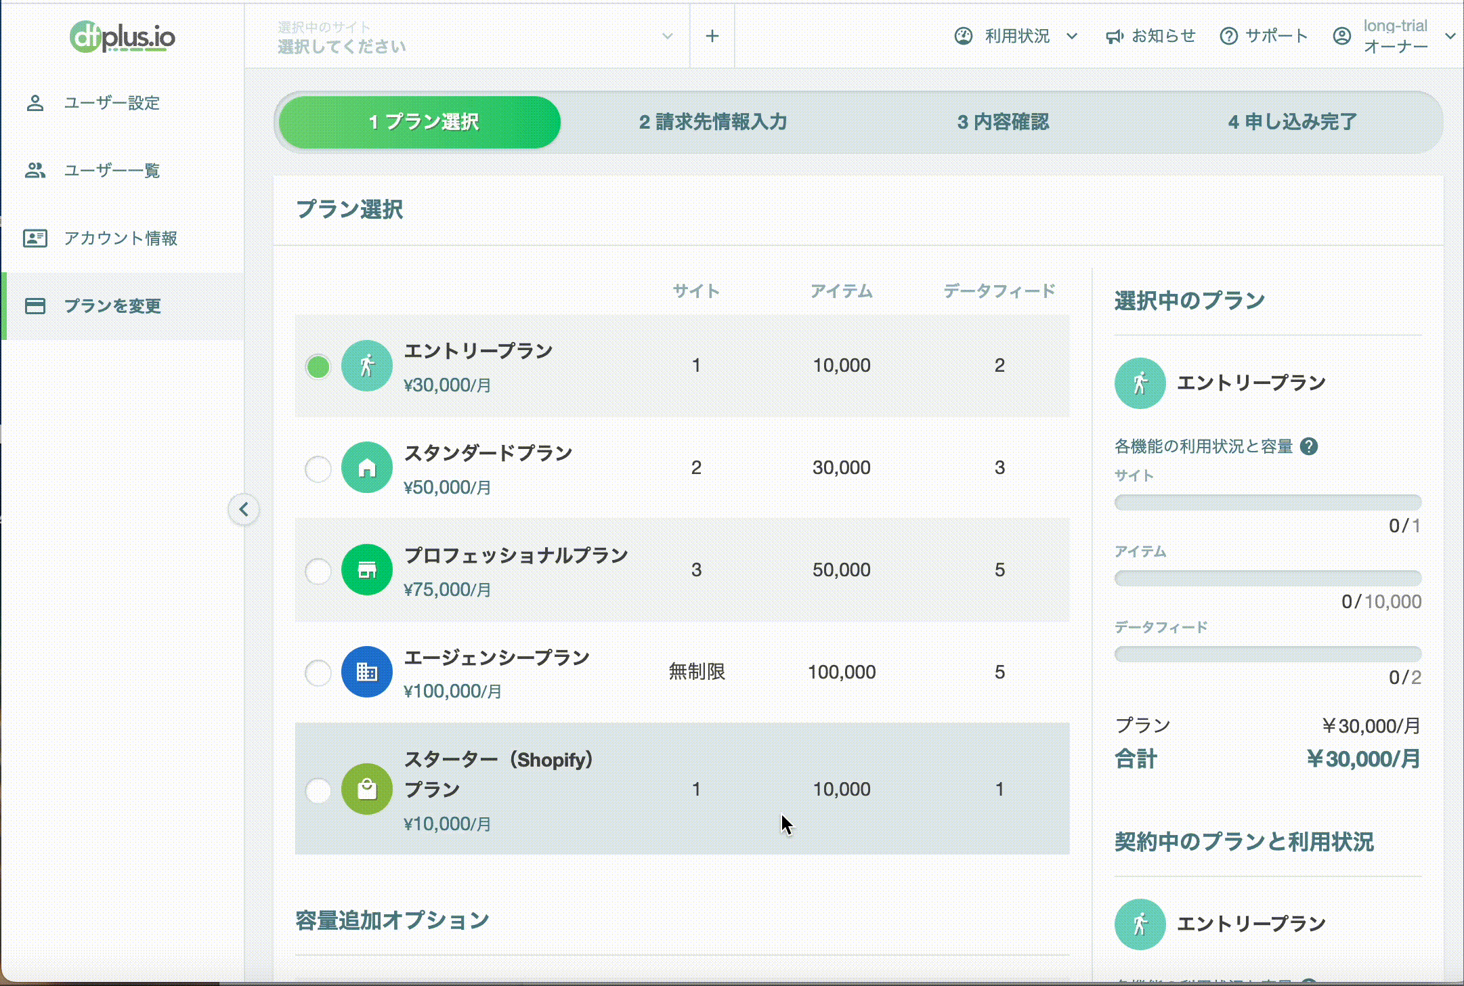Image resolution: width=1464 pixels, height=986 pixels.
Task: Click the サポート link in header
Action: (1276, 36)
